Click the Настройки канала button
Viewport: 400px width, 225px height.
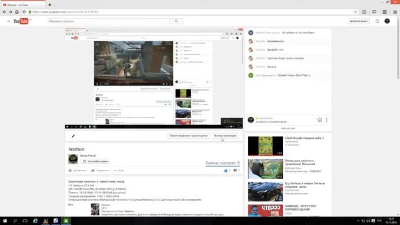click(x=96, y=161)
